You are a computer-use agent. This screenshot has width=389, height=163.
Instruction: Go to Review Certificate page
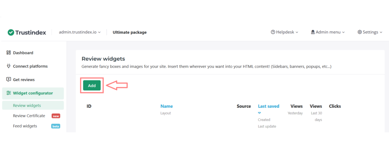click(29, 116)
